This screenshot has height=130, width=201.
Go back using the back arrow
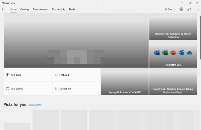tap(3, 9)
